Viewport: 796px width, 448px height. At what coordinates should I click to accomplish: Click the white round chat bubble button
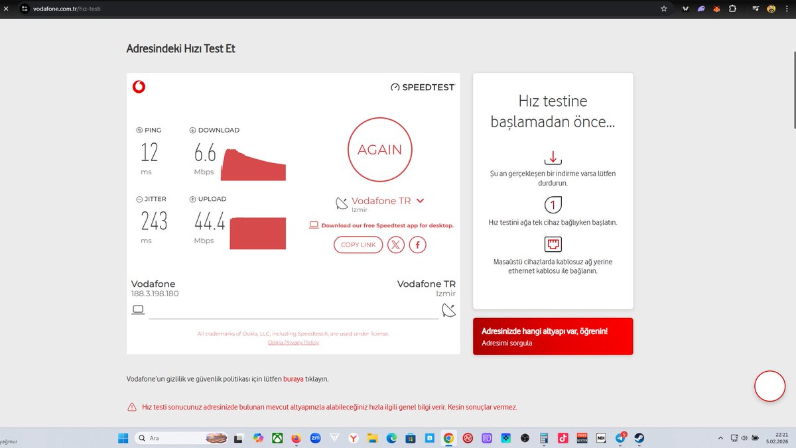(x=770, y=386)
